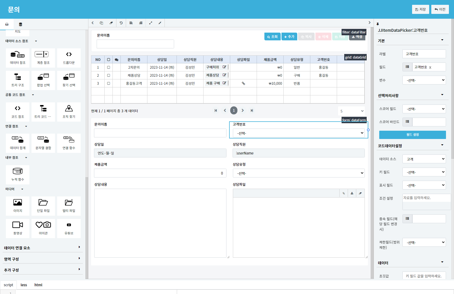Switch to the script tab
Screen dimensions: 454x294
[x=9, y=285]
